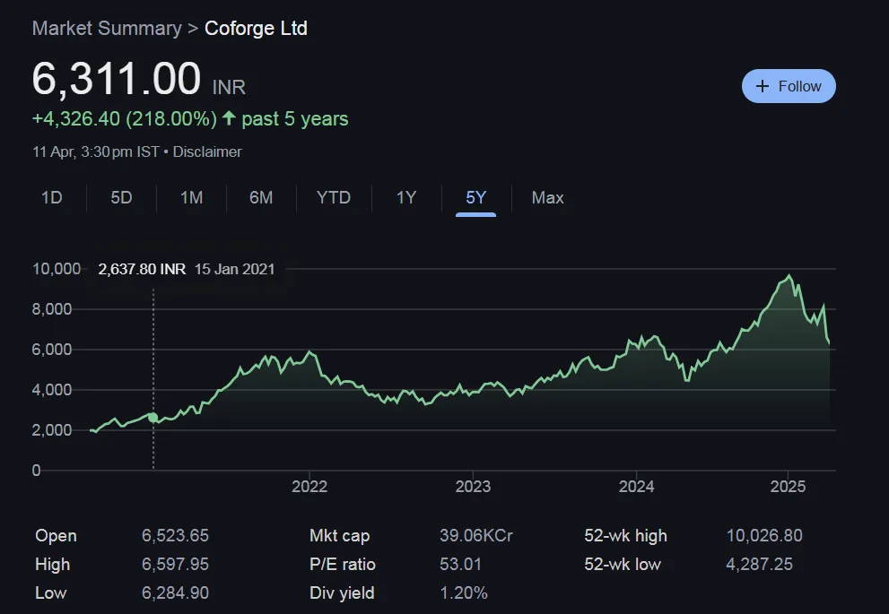
Task: Click the 2,637.80 INR tooltip value
Action: pos(142,269)
